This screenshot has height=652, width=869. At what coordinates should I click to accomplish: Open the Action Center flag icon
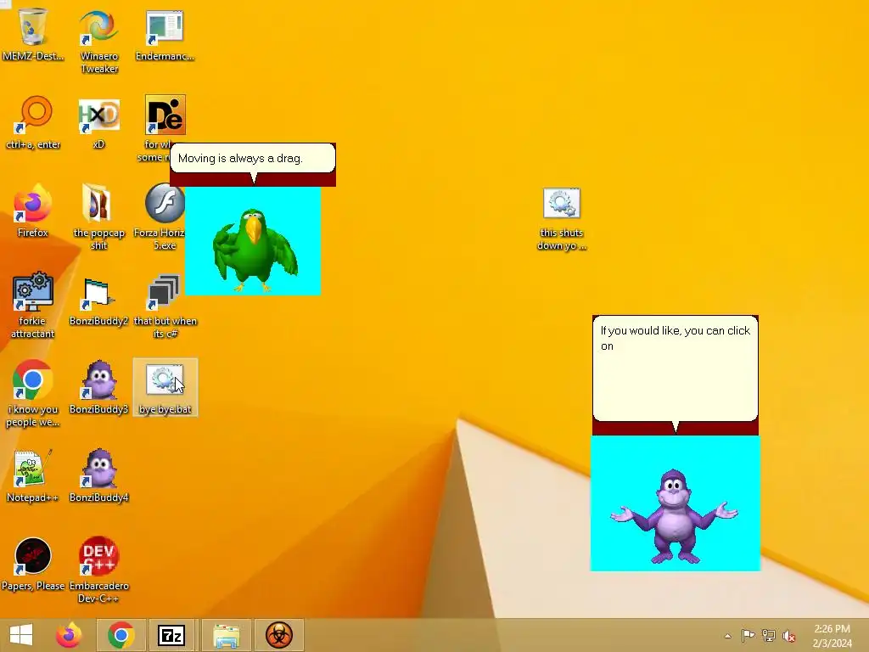(748, 636)
